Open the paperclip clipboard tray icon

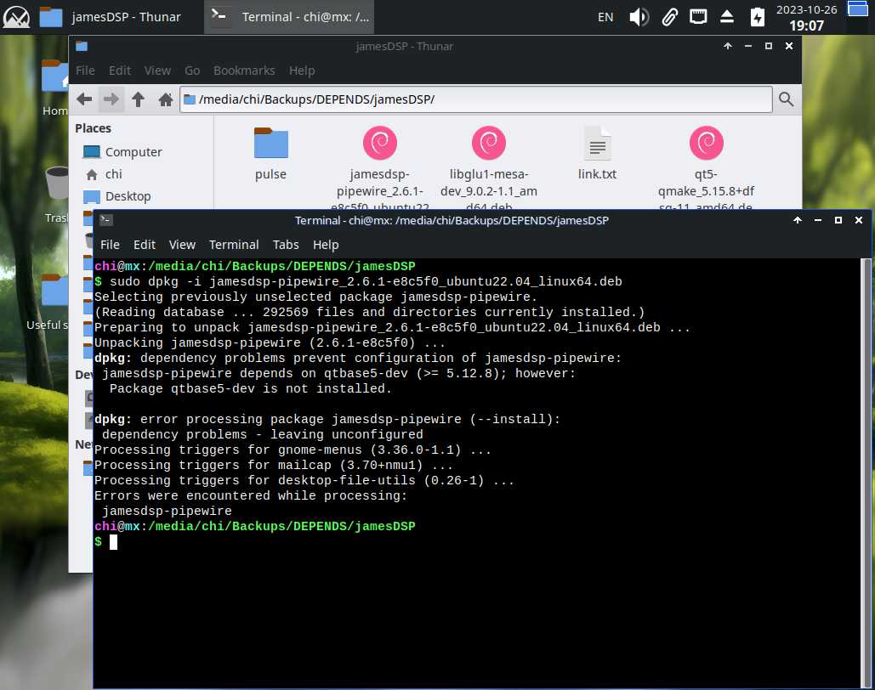pyautogui.click(x=669, y=17)
